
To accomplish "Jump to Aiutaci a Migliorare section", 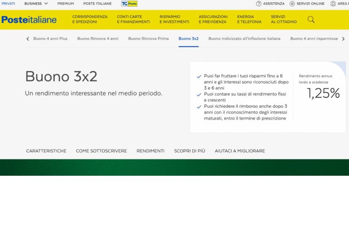I will tap(240, 151).
